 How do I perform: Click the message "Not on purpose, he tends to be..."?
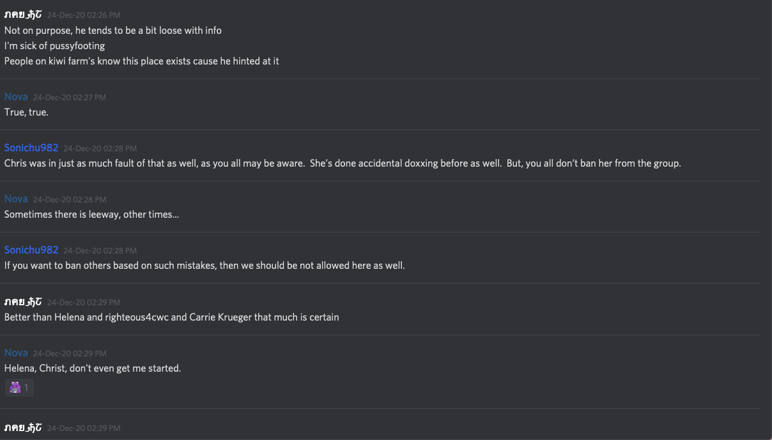(113, 31)
